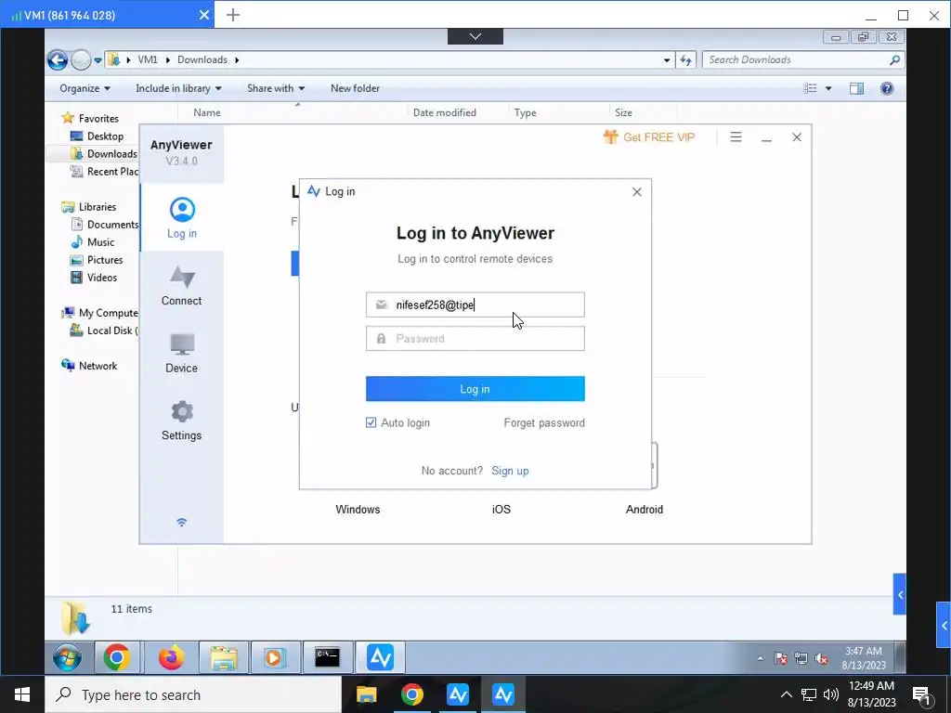The height and width of the screenshot is (713, 951).
Task: Click the Get FREE VIP gift icon
Action: [x=610, y=137]
